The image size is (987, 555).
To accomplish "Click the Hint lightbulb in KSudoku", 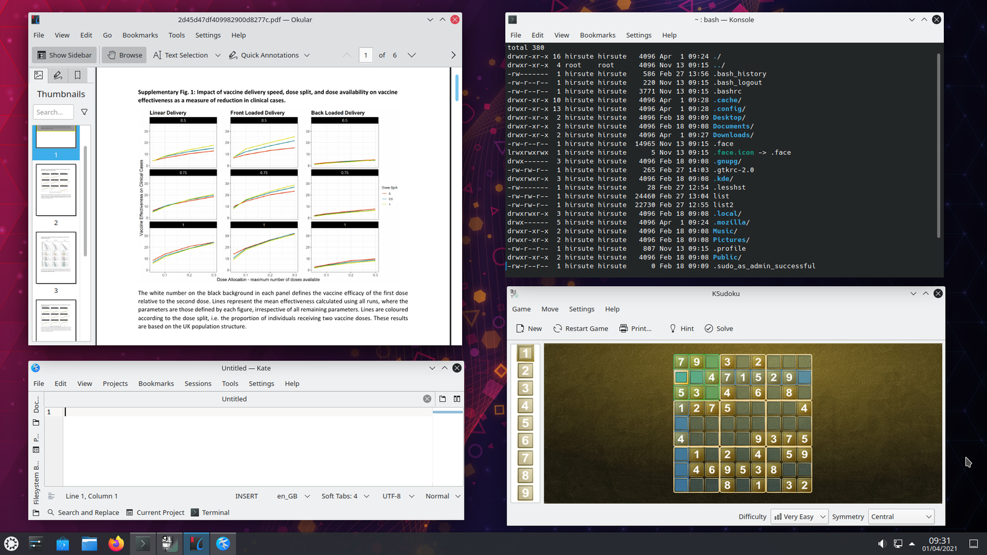I will pos(673,329).
